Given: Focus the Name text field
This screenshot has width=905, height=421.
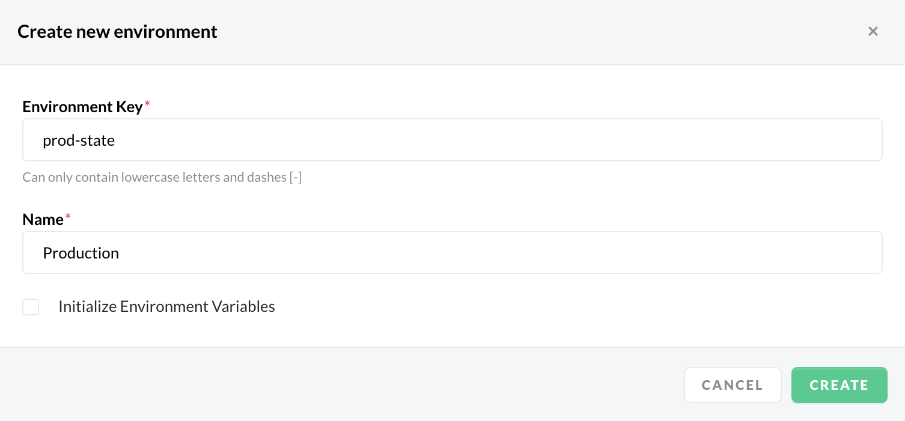Looking at the screenshot, I should tap(452, 252).
